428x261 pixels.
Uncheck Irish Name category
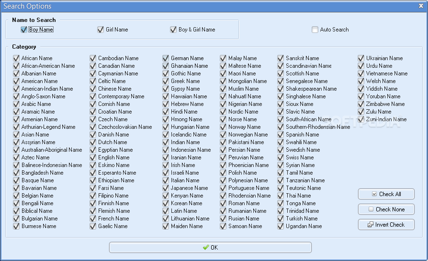click(166, 165)
